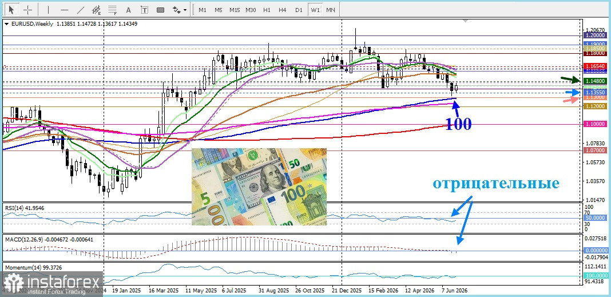Switch to M30 timeframe
This screenshot has height=297, width=611.
(251, 10)
